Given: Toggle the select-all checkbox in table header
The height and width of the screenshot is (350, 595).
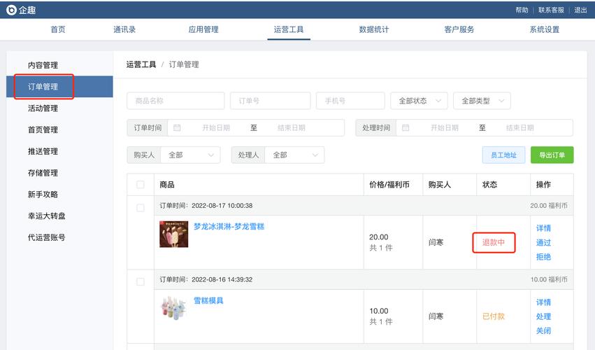Looking at the screenshot, I should (141, 185).
